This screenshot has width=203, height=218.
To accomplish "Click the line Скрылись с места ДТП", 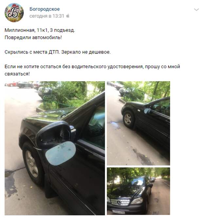I will point(32,52).
